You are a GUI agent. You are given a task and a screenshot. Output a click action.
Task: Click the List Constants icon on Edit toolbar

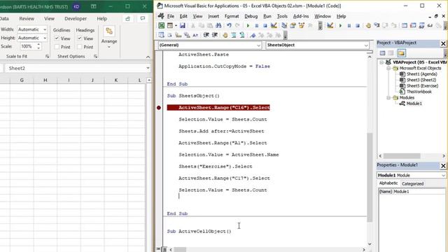169,35
